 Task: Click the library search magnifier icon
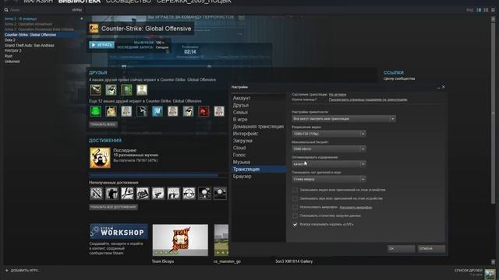tap(6, 10)
